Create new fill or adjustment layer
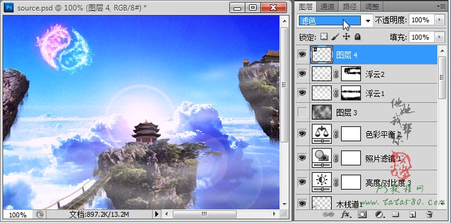This screenshot has width=451, height=223. pos(380,214)
